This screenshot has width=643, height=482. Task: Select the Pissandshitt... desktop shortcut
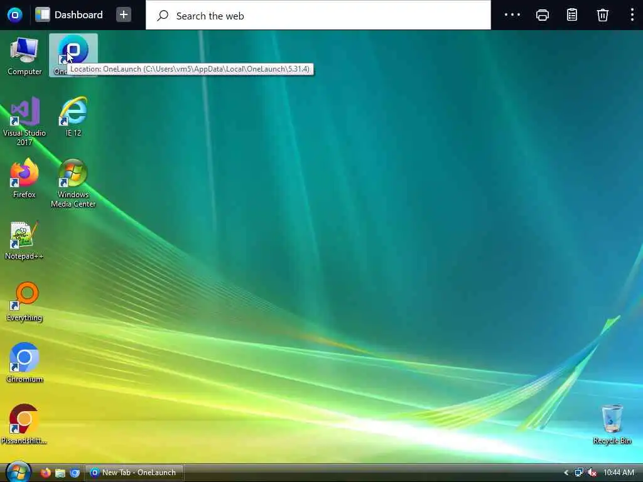pos(24,425)
